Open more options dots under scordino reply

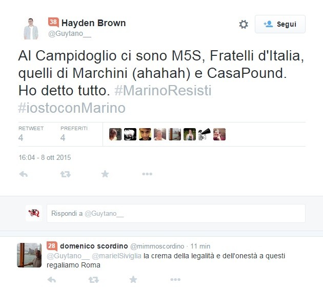coord(175,279)
